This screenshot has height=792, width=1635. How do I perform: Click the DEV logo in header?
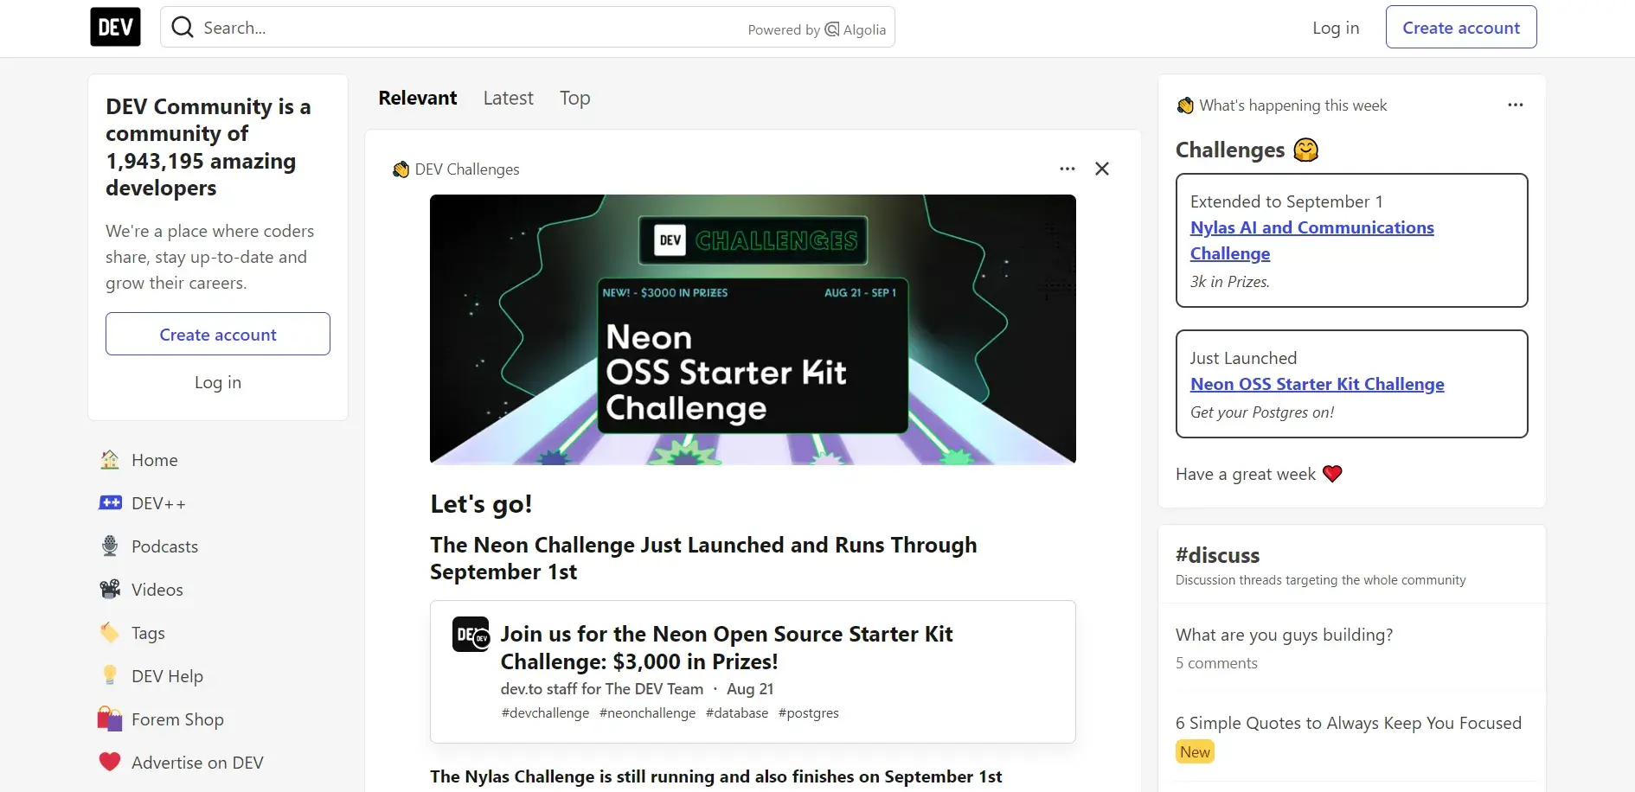(x=115, y=27)
